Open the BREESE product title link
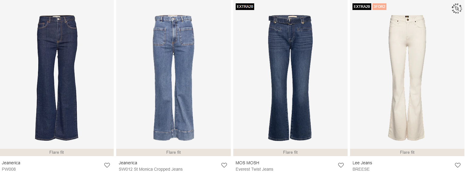465x174 pixels. coord(361,169)
